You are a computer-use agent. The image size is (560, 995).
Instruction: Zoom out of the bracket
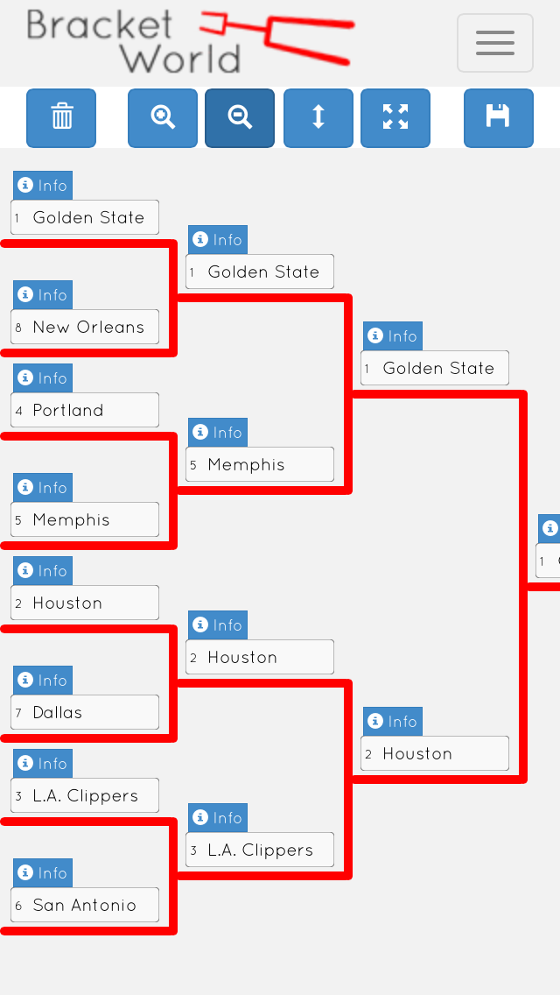coord(240,117)
